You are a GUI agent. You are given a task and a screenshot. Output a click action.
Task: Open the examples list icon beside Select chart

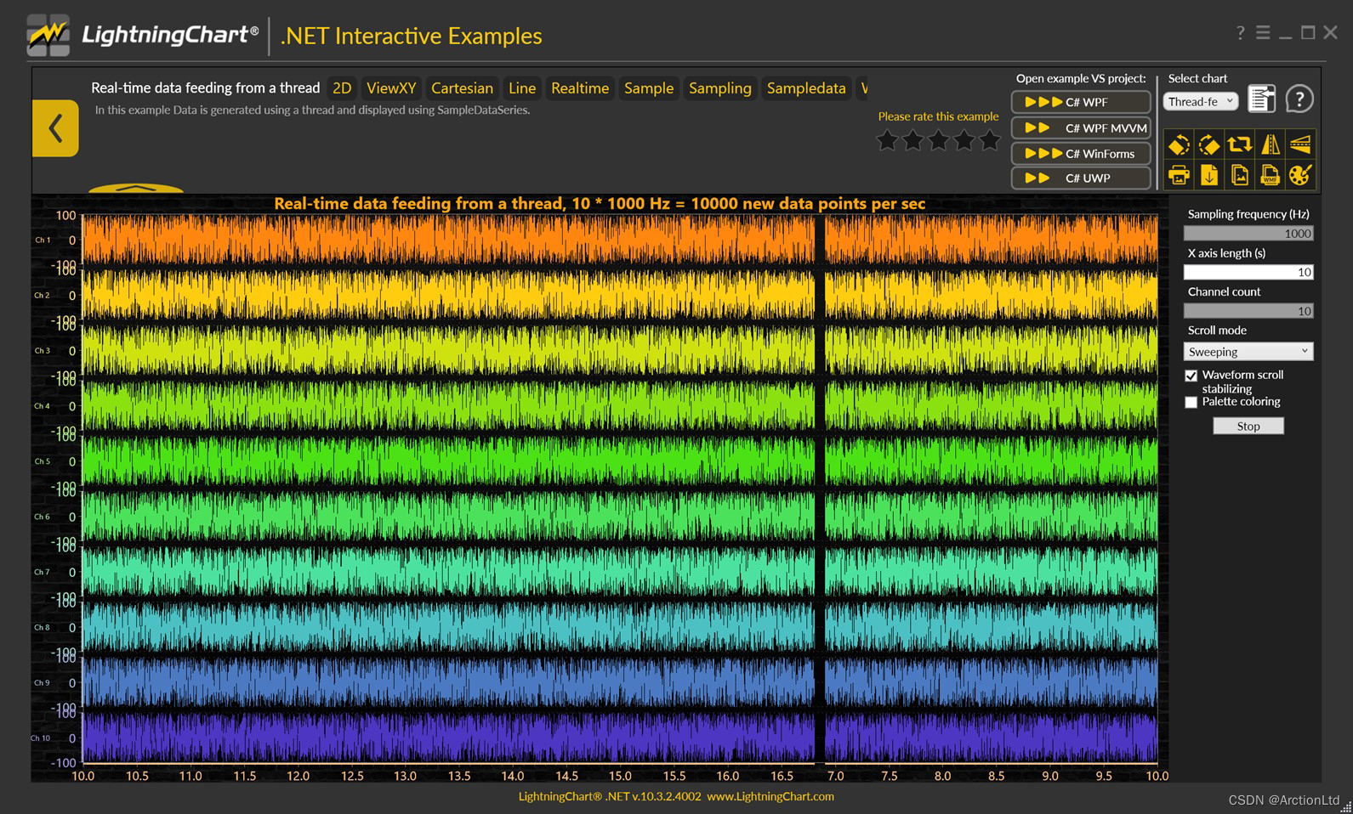tap(1262, 99)
